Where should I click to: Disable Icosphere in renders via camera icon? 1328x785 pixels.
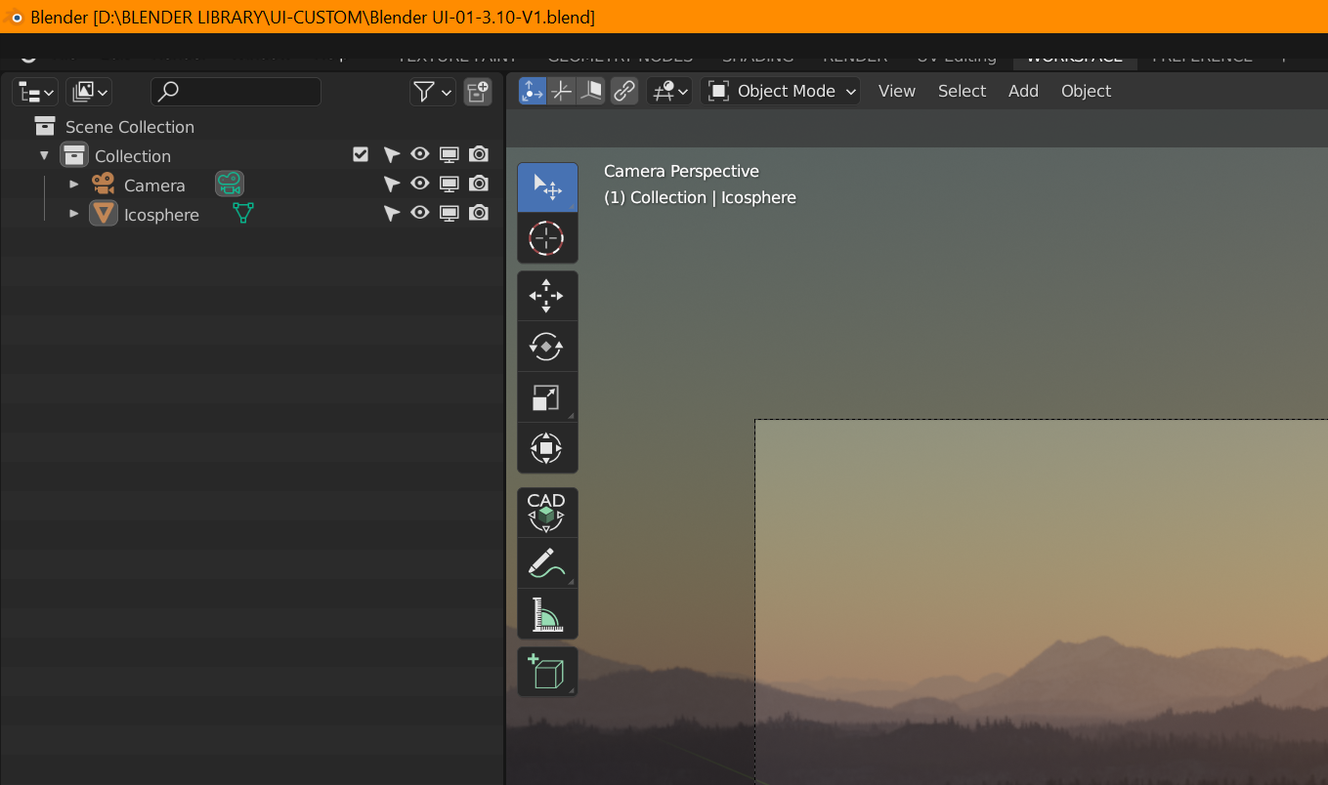(479, 213)
